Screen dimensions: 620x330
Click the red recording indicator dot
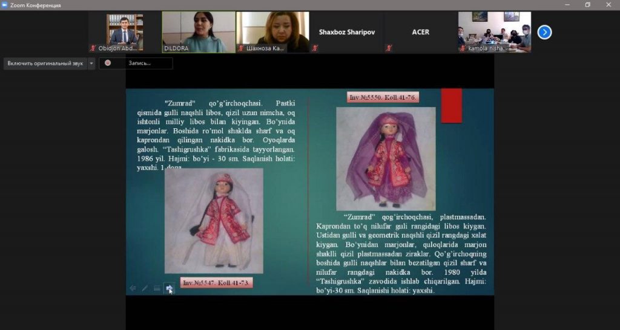tap(108, 63)
